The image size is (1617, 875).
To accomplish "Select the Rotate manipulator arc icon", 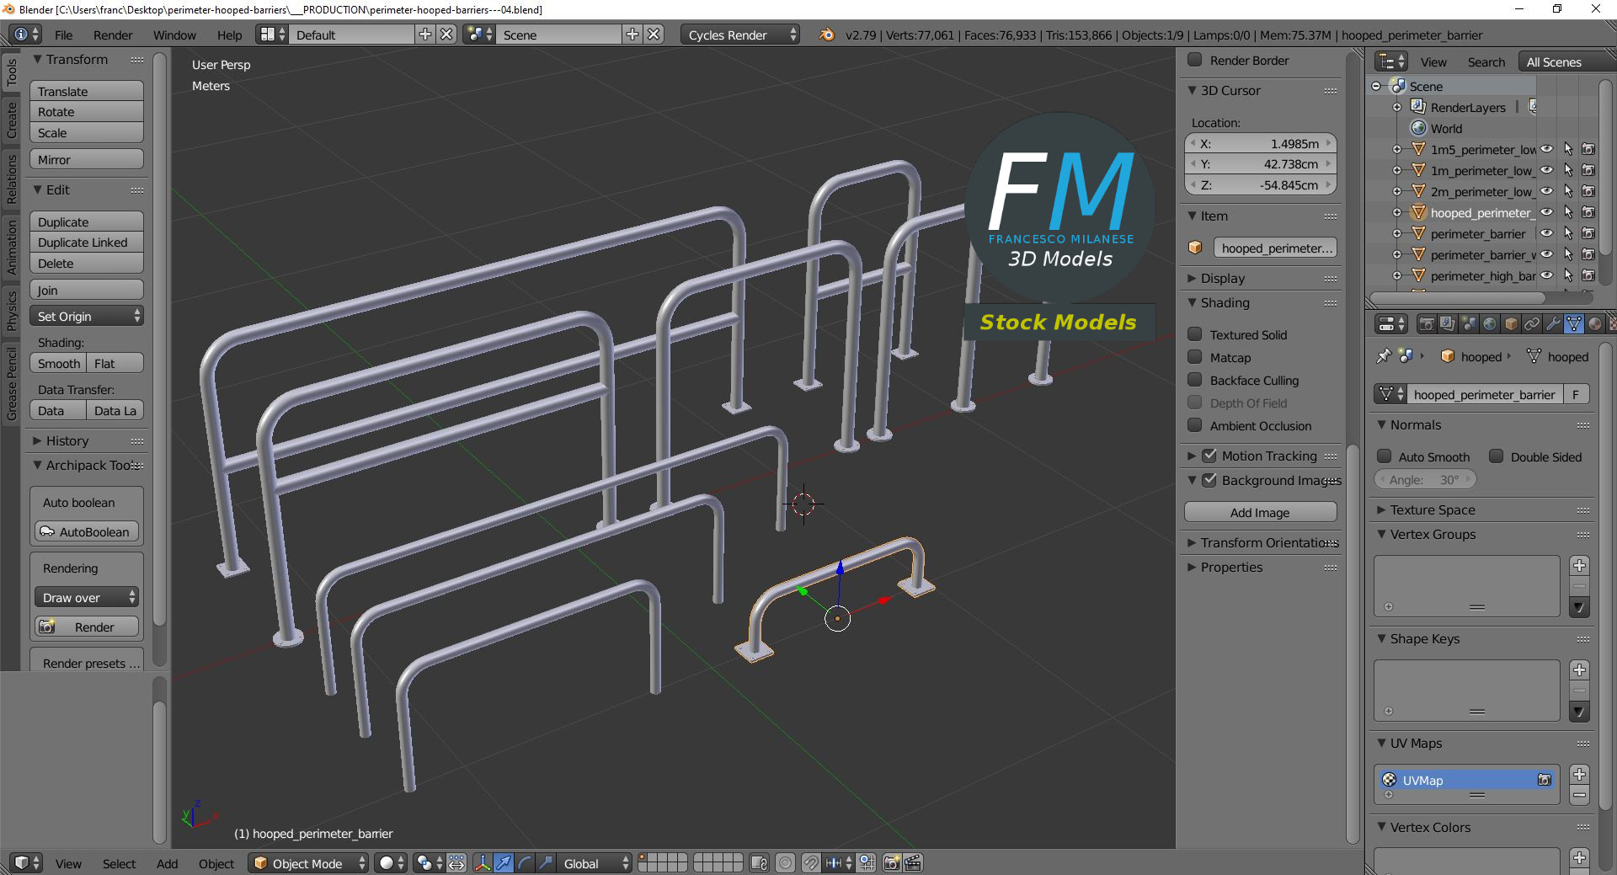I will (525, 863).
